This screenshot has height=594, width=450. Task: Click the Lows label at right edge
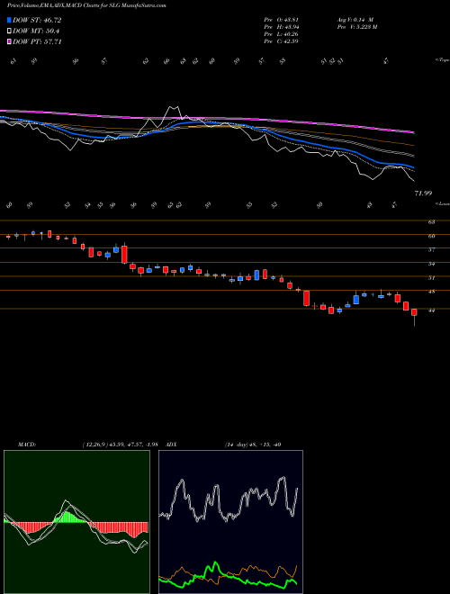[x=442, y=203]
